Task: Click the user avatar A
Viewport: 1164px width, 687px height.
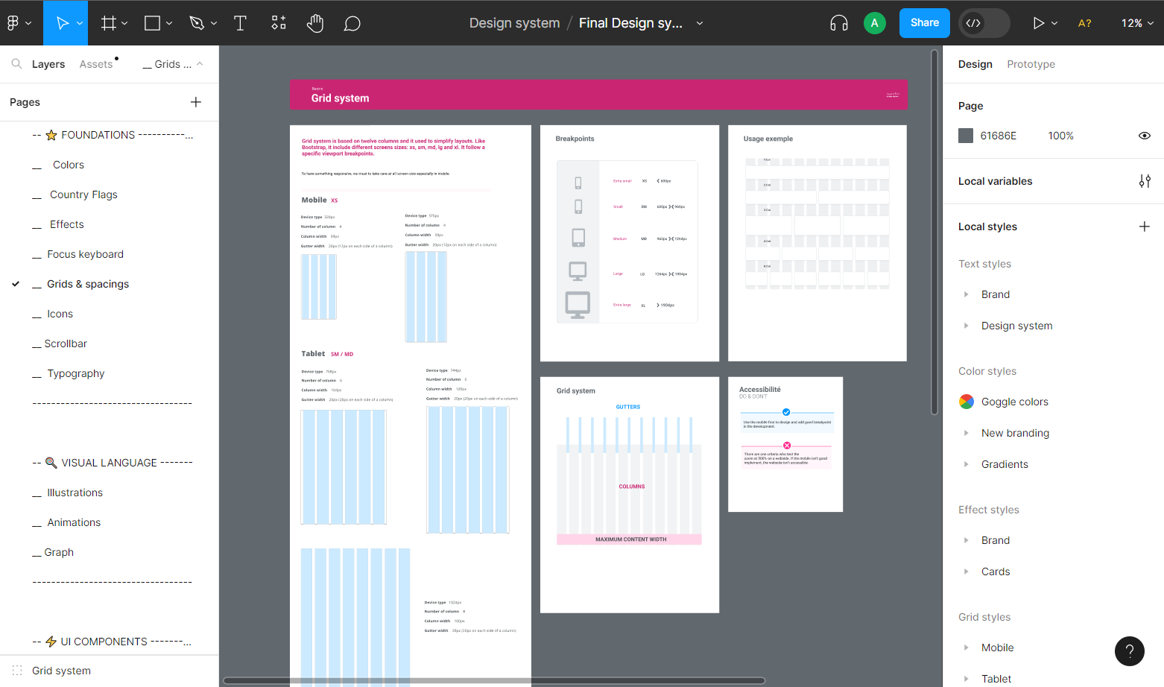Action: coord(875,23)
